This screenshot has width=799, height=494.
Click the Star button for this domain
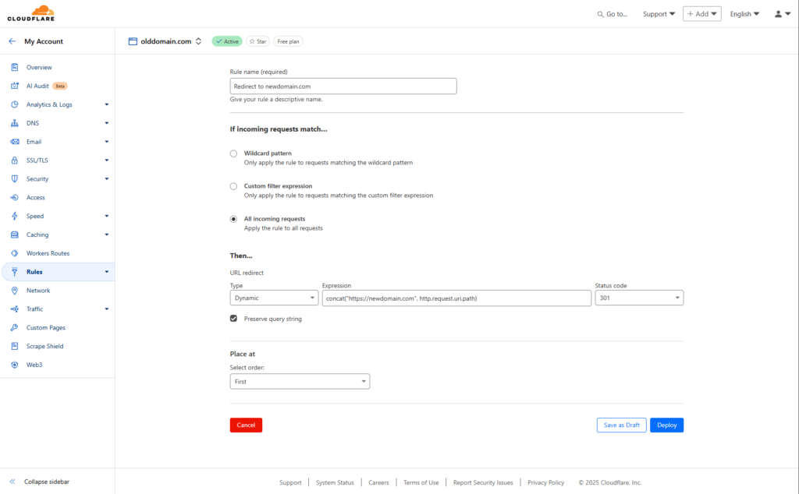[257, 41]
